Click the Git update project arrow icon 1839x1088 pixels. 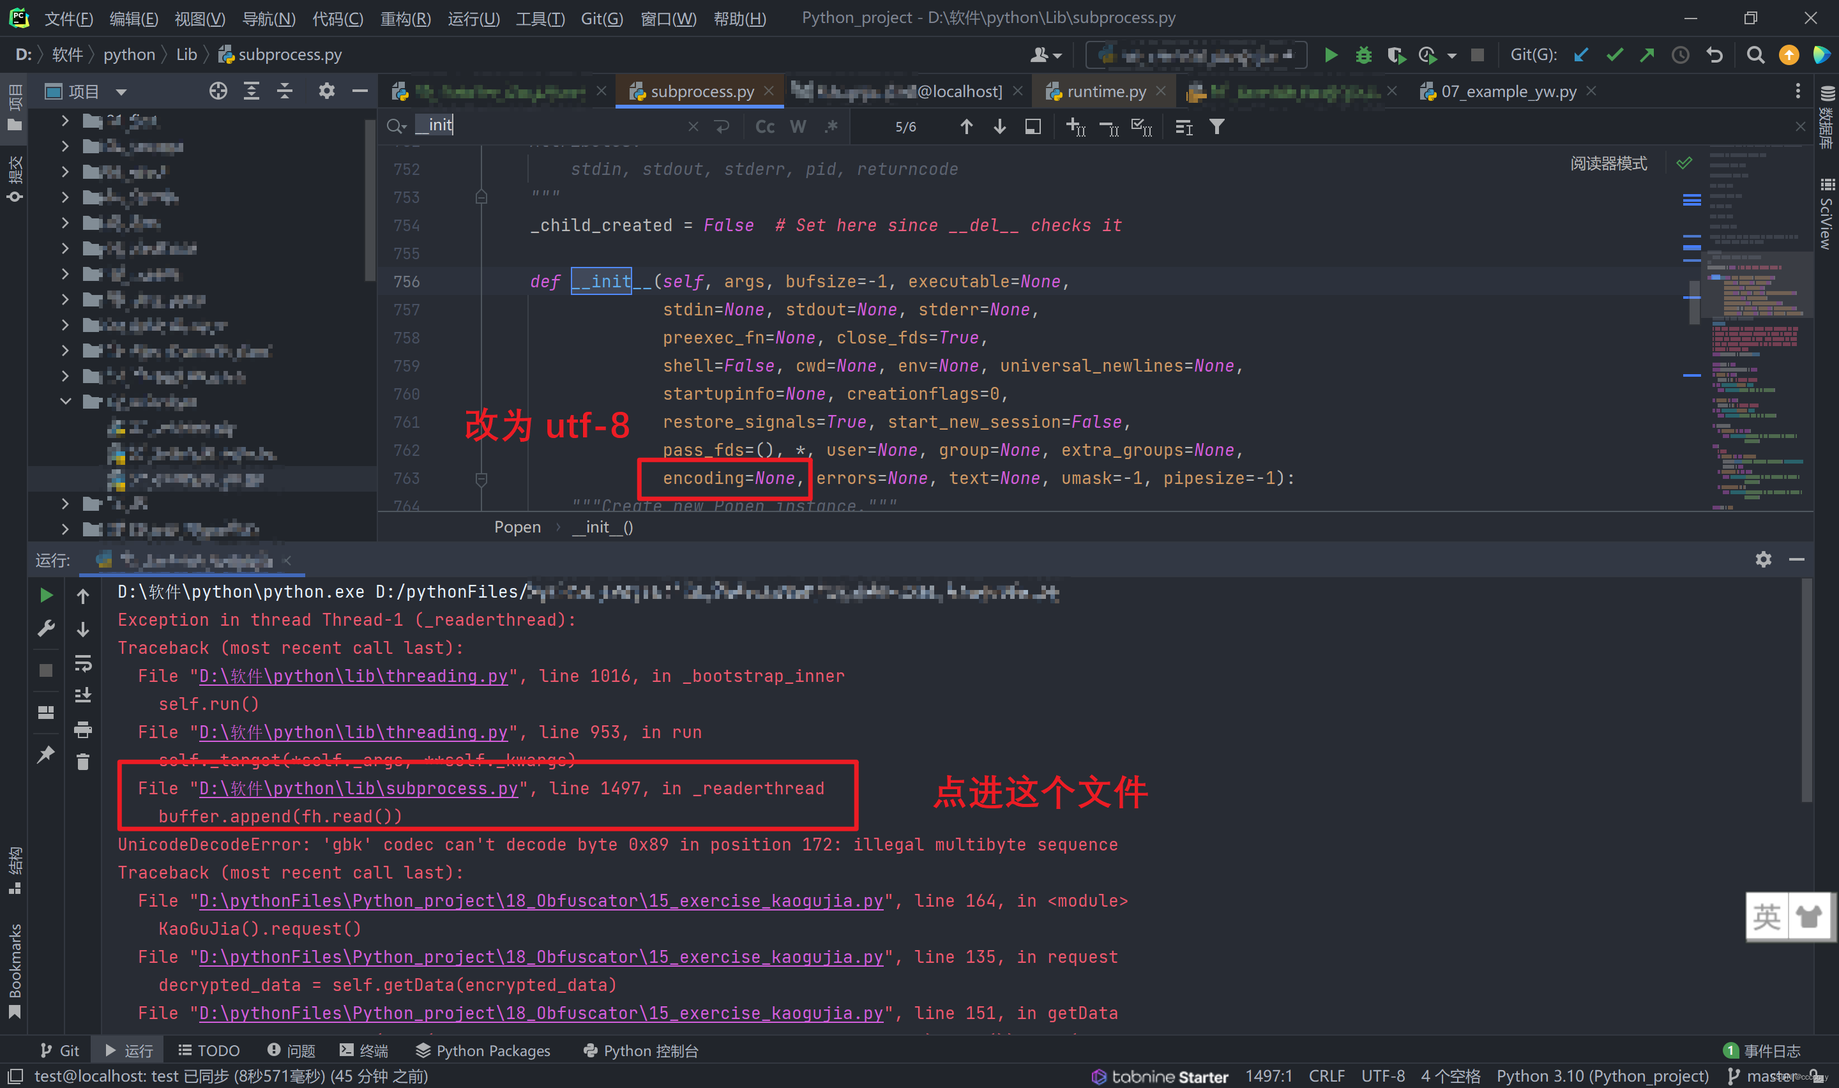pyautogui.click(x=1580, y=55)
